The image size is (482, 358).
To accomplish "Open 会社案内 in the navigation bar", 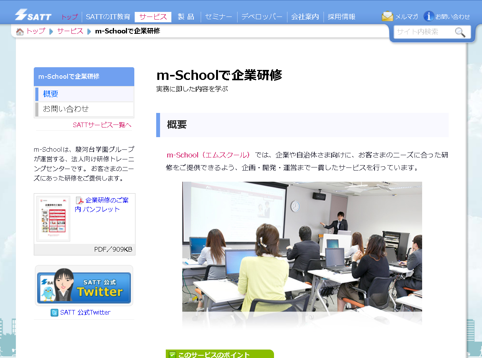I will coord(305,17).
